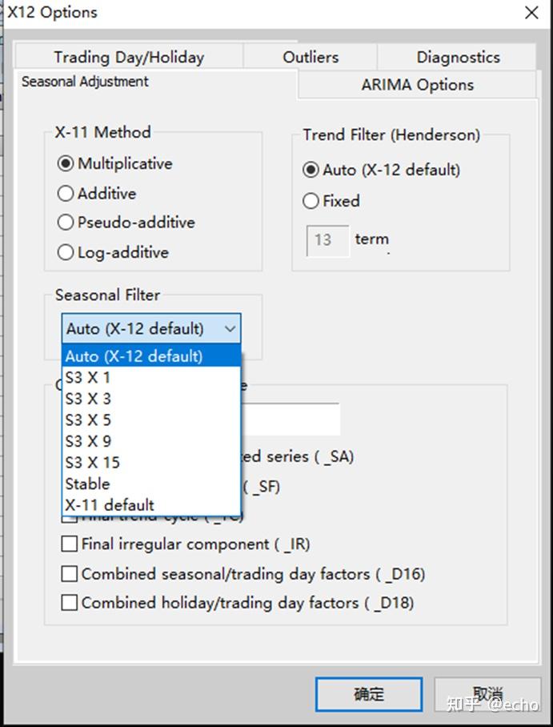Image resolution: width=553 pixels, height=727 pixels.
Task: Switch to Trading Day/Holiday tab
Action: tap(129, 57)
